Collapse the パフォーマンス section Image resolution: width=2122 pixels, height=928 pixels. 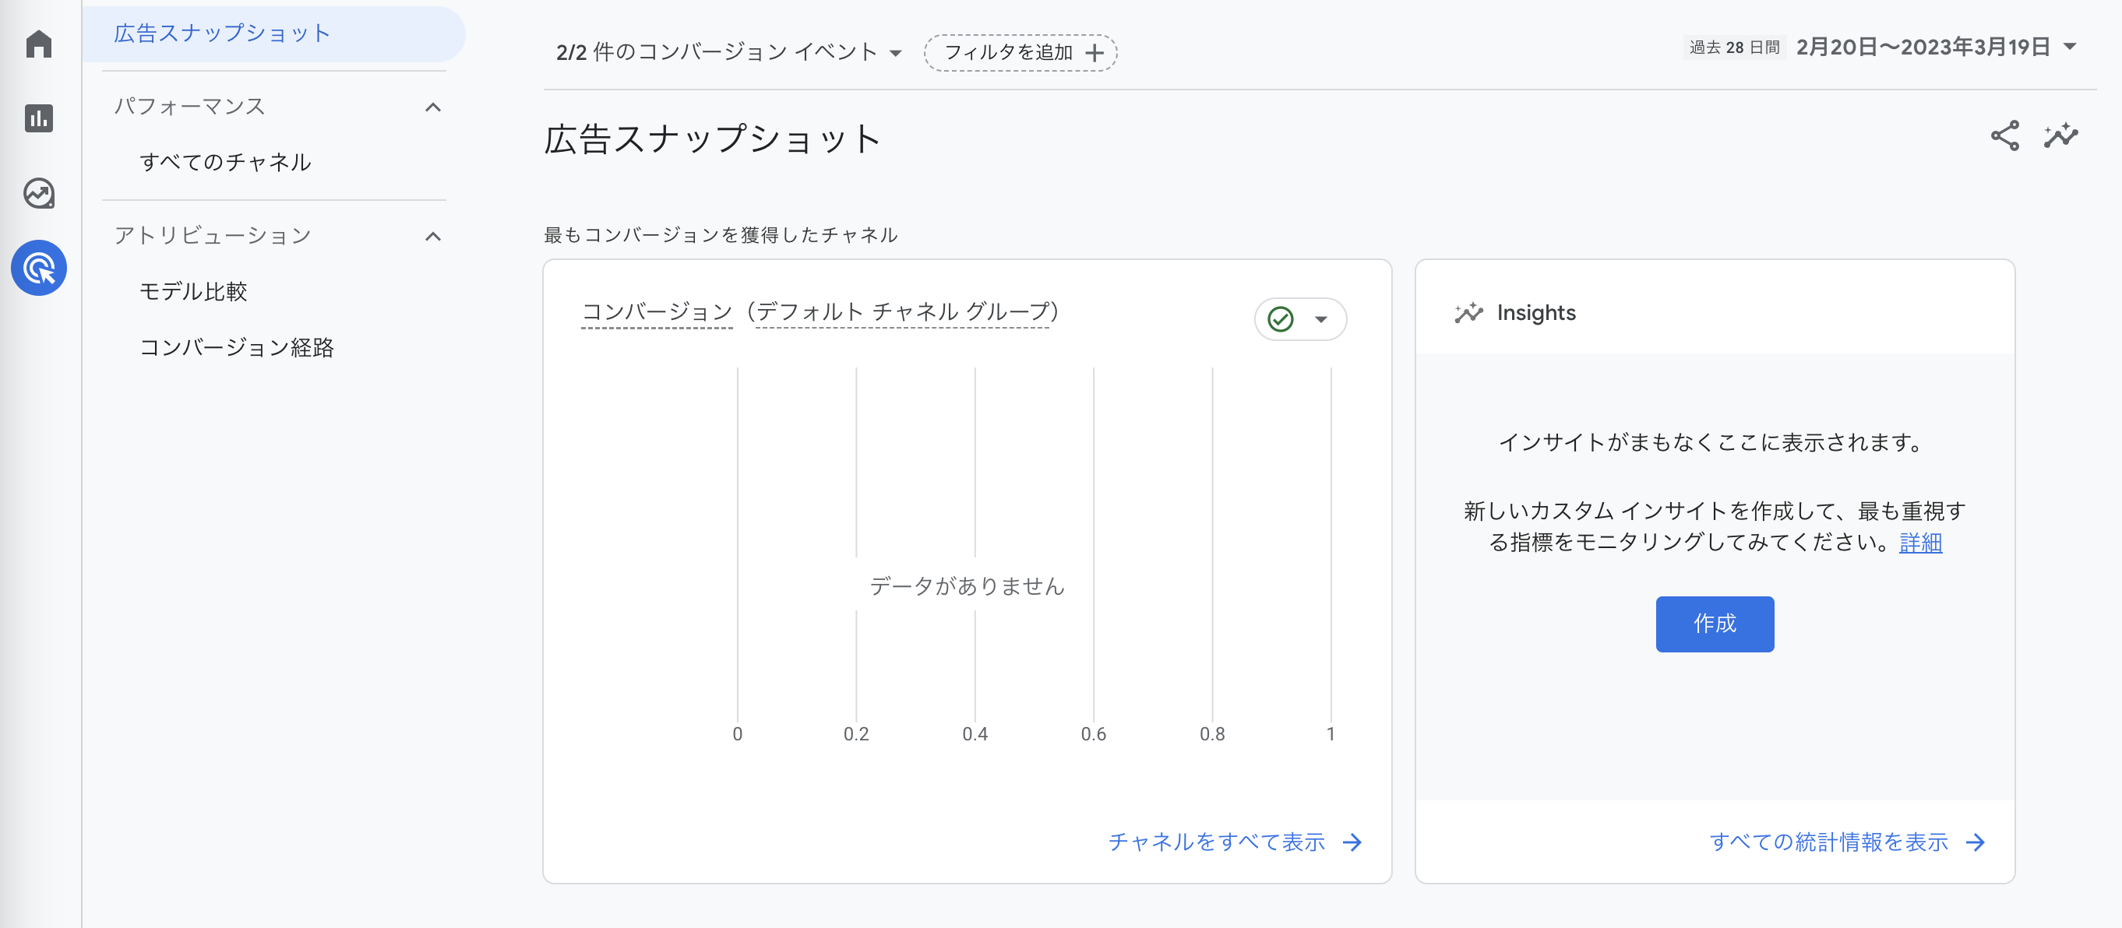[432, 107]
